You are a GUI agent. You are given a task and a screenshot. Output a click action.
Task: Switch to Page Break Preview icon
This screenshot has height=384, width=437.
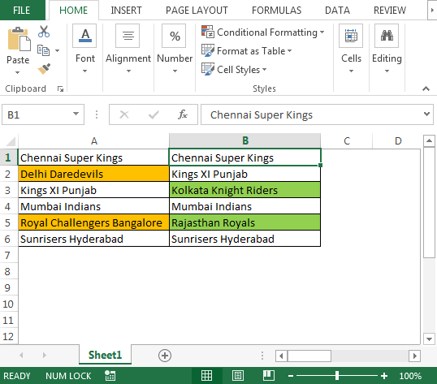point(269,376)
